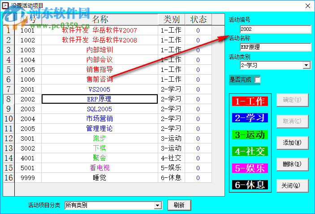Click the code cell 2004
The width and height of the screenshot is (315, 214).
click(x=28, y=119)
